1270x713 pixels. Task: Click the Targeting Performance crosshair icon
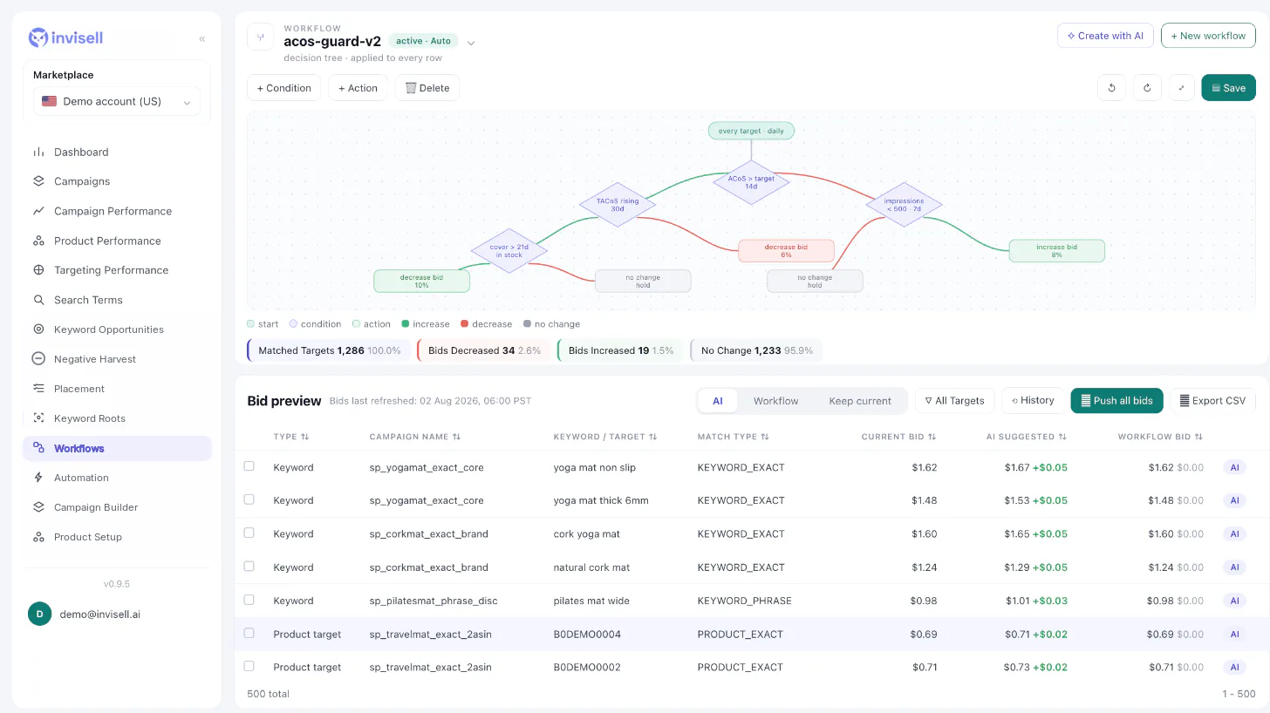[x=38, y=270]
